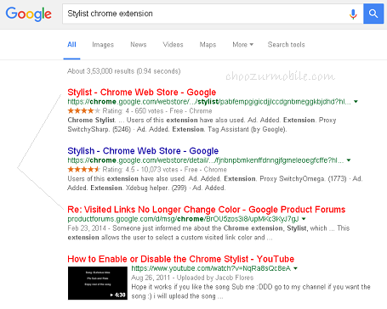387x309 pixels.
Task: Select the All tab
Action: click(x=71, y=44)
